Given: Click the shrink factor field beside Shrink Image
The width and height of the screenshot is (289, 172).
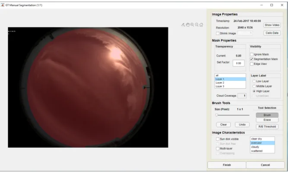Looking at the screenshot, I should point(245,33).
